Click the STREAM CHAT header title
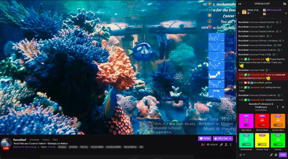 262,4
